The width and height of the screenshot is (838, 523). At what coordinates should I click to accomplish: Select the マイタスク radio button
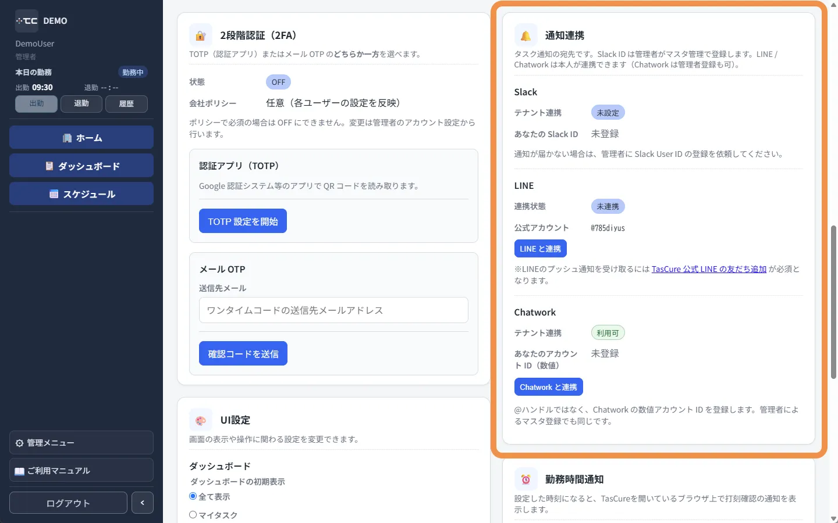[193, 515]
